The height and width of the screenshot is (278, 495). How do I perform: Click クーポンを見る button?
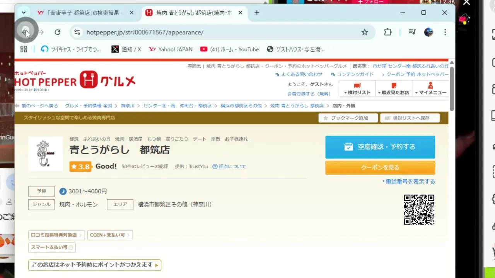tap(380, 168)
